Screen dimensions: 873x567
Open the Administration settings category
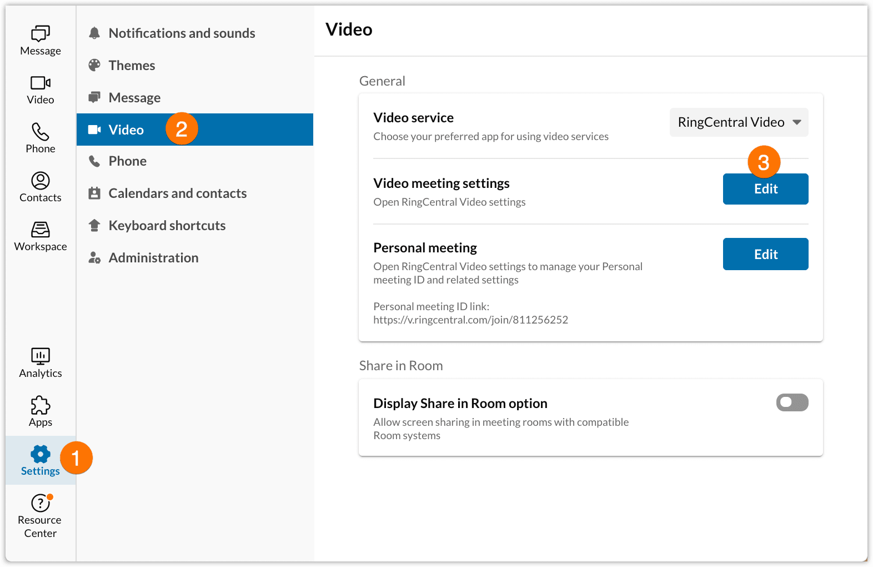pyautogui.click(x=153, y=258)
